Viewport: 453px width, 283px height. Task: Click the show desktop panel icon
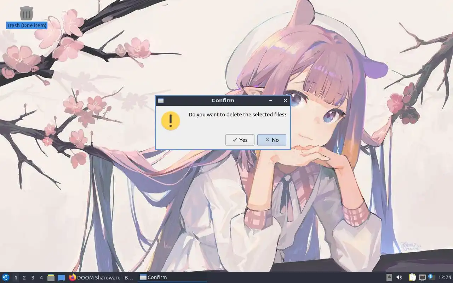(x=61, y=277)
